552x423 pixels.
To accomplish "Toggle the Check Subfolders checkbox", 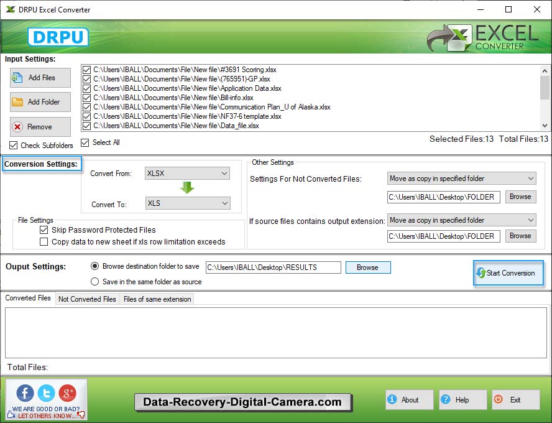I will click(x=14, y=145).
